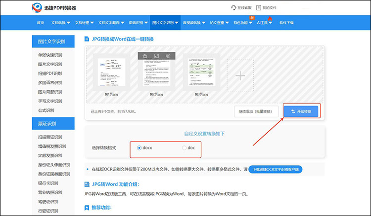Select the docx output format
Viewport: 371px width, 216px height.
pyautogui.click(x=139, y=148)
